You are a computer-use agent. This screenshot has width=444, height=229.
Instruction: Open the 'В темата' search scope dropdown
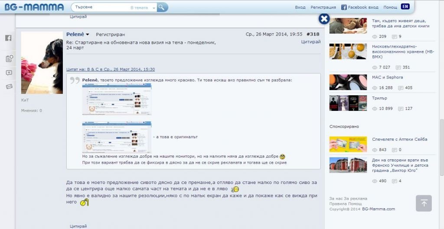[142, 8]
